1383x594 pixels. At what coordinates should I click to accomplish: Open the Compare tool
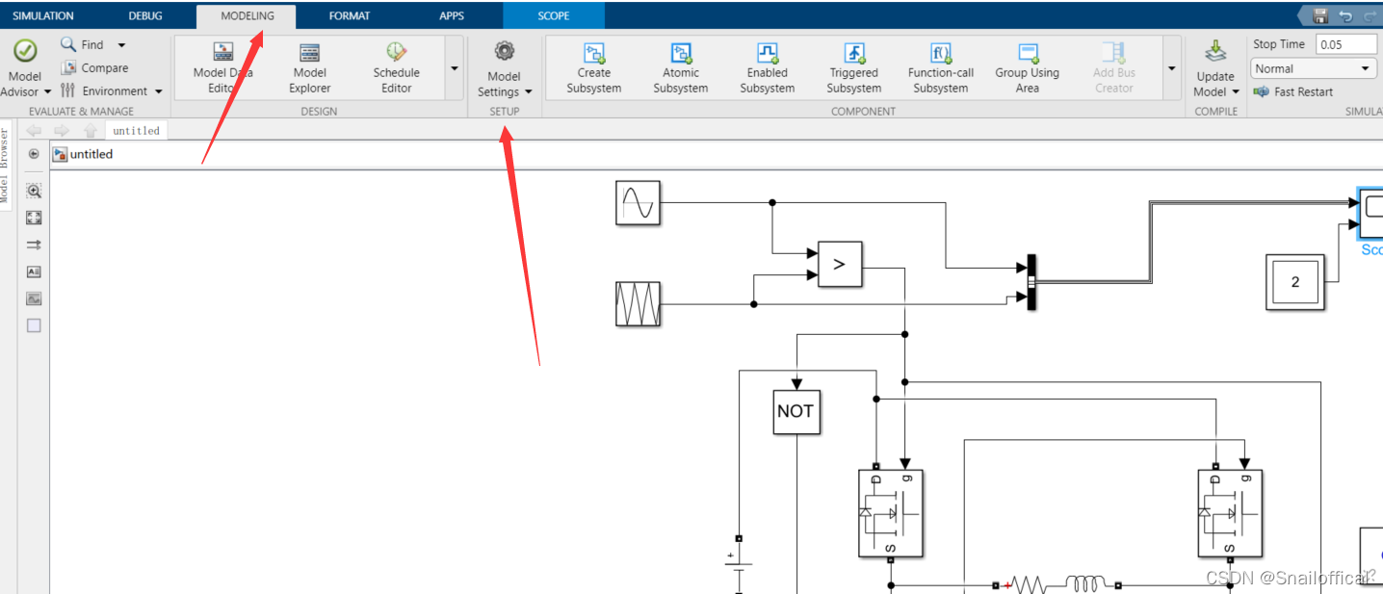(x=93, y=67)
